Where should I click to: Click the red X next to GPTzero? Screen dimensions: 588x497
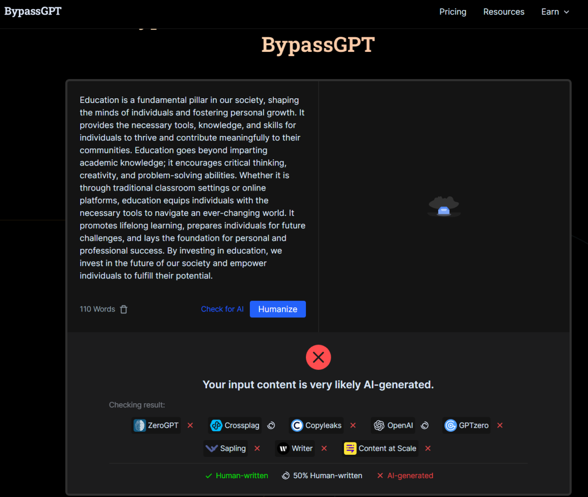click(500, 425)
